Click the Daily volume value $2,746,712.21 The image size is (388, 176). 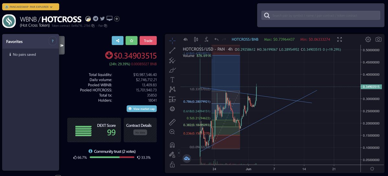(146, 80)
